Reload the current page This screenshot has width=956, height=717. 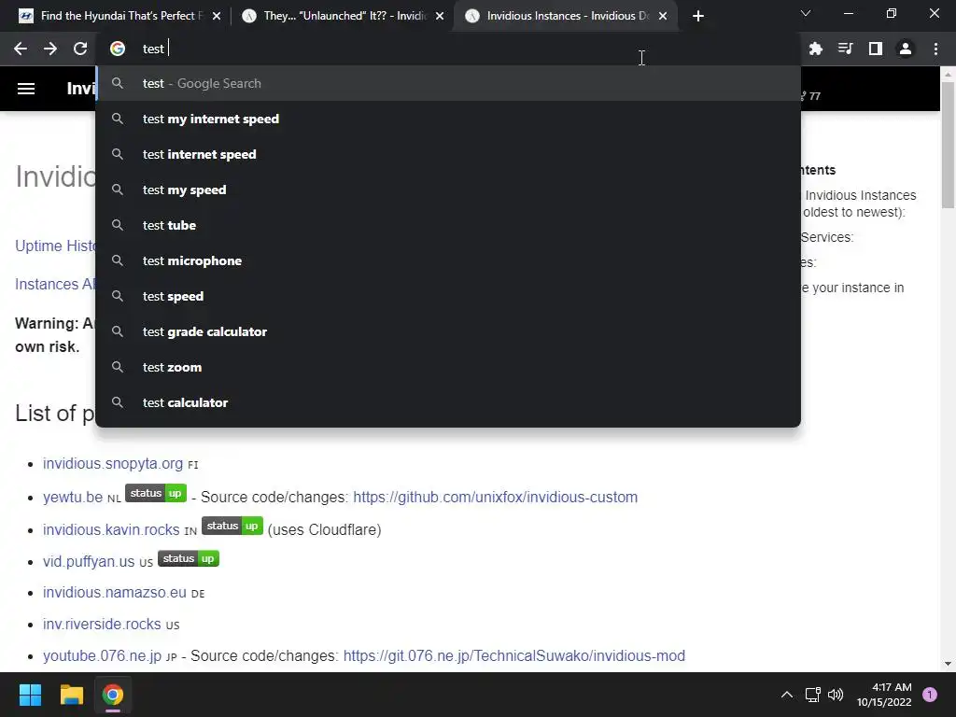pyautogui.click(x=80, y=49)
